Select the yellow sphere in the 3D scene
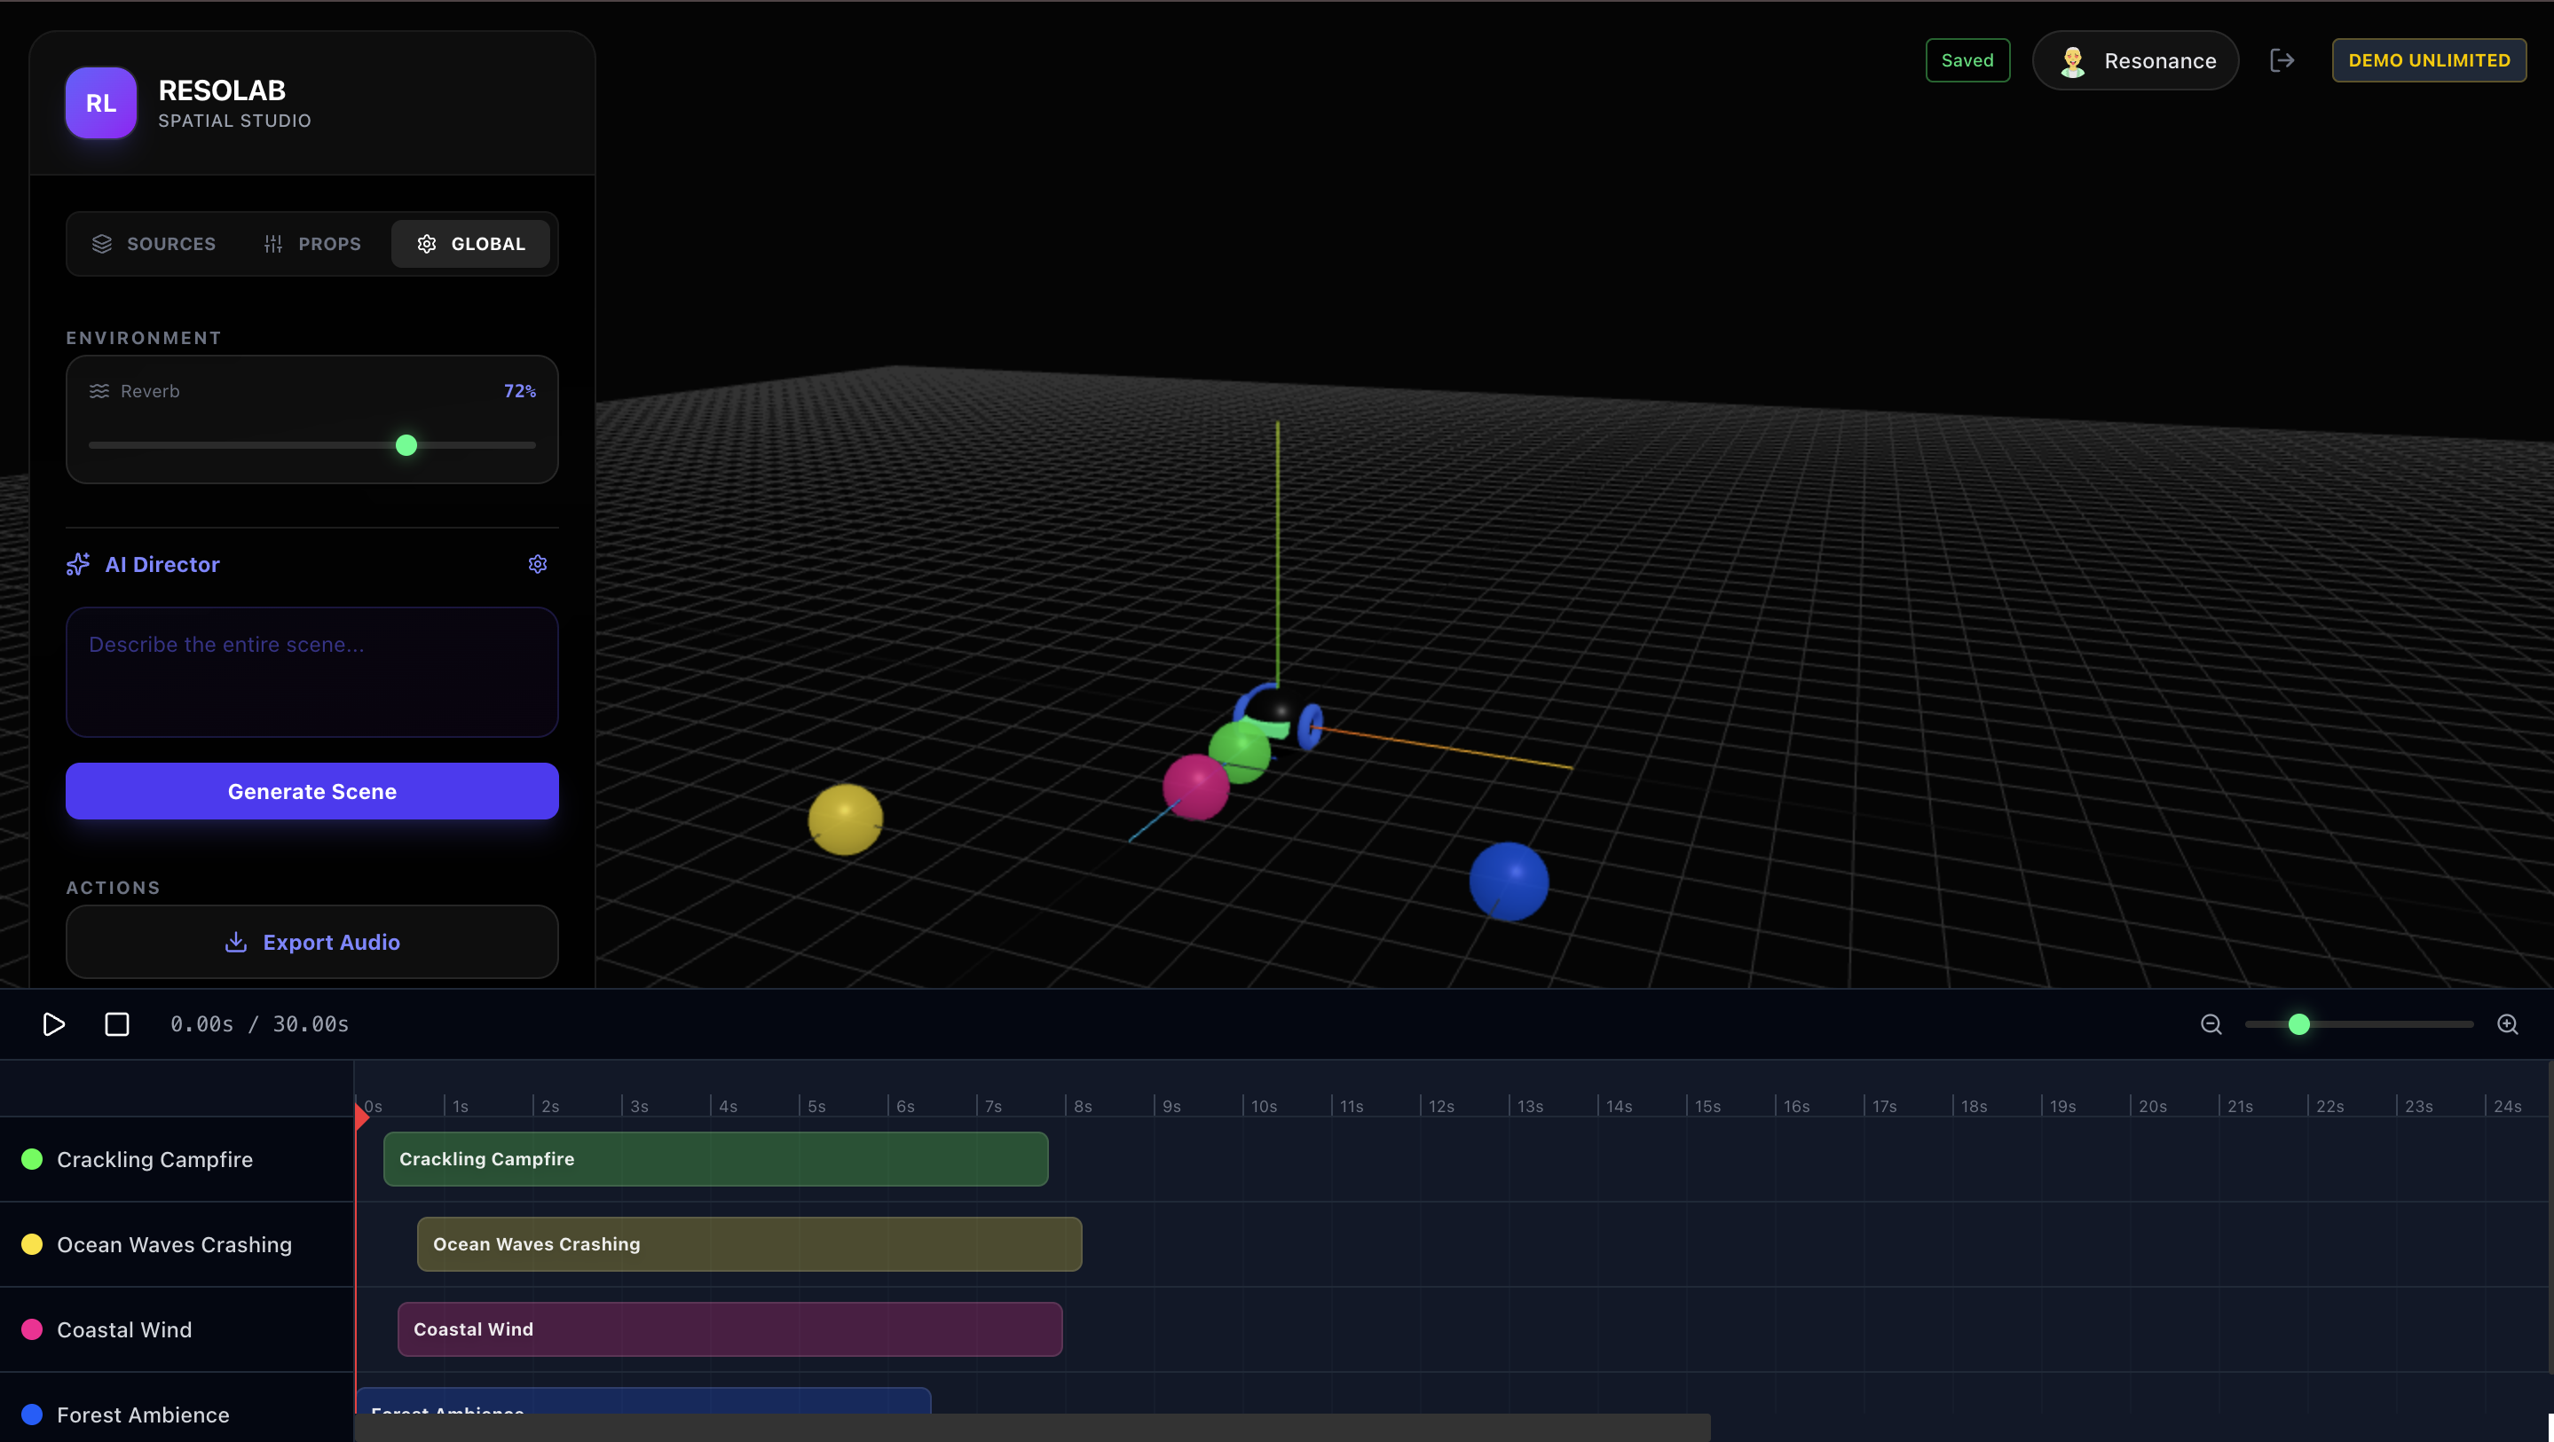The image size is (2554, 1442). 845,819
